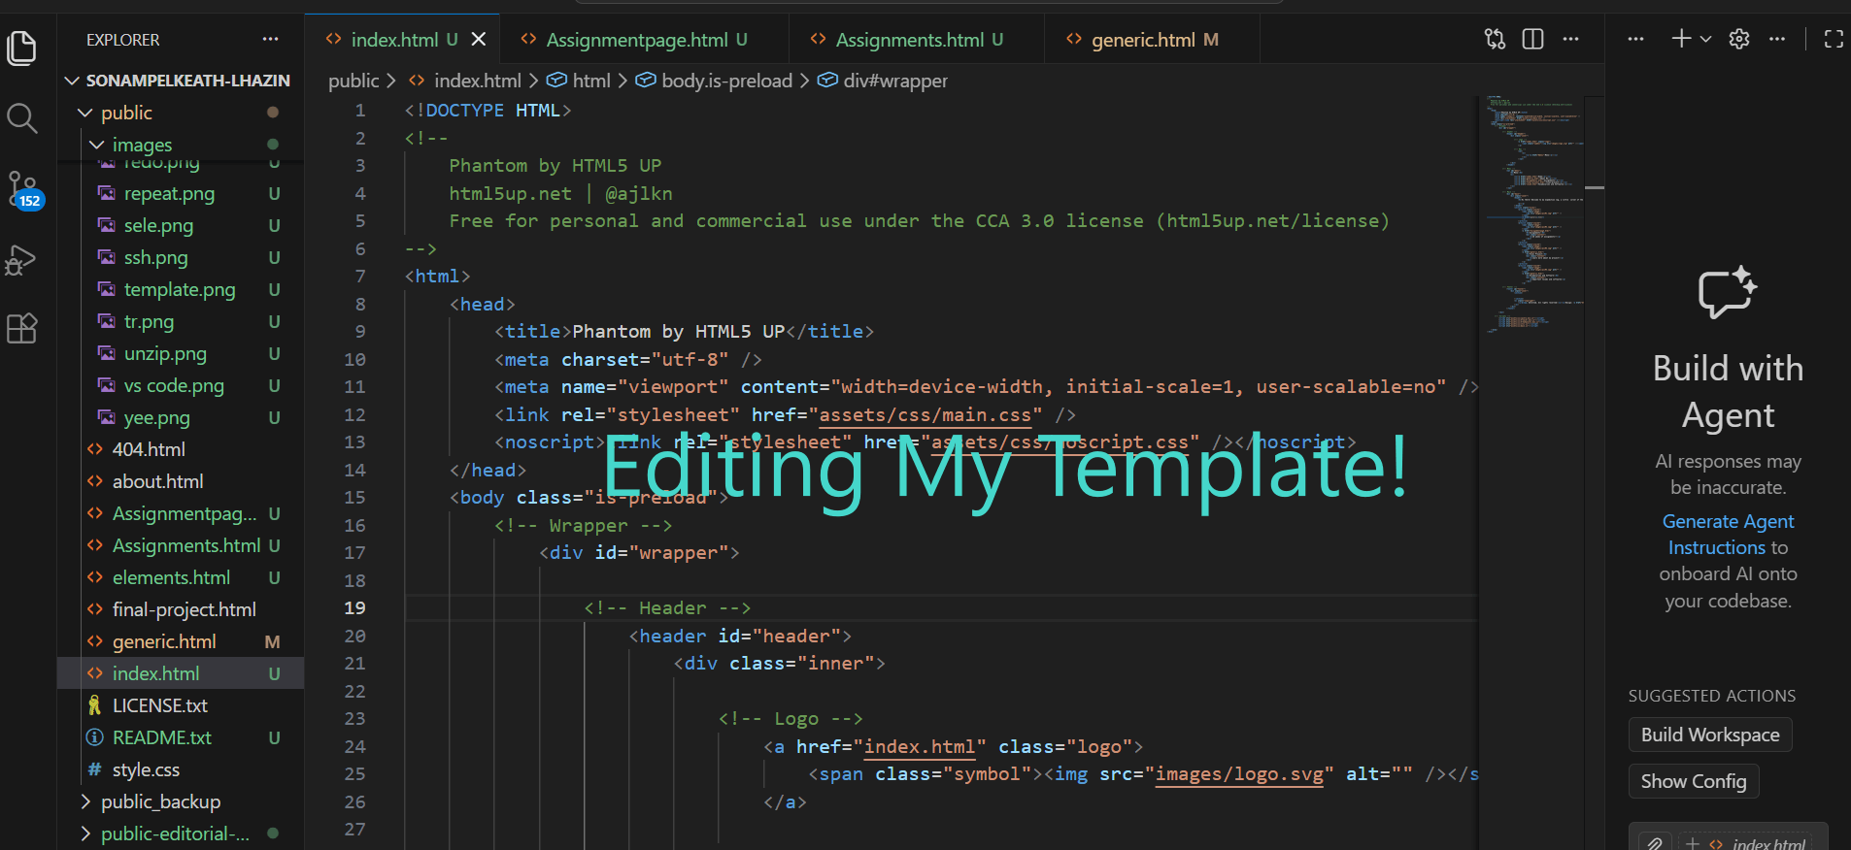Click the attach context paperclip icon
The height and width of the screenshot is (850, 1851).
[x=1656, y=843]
